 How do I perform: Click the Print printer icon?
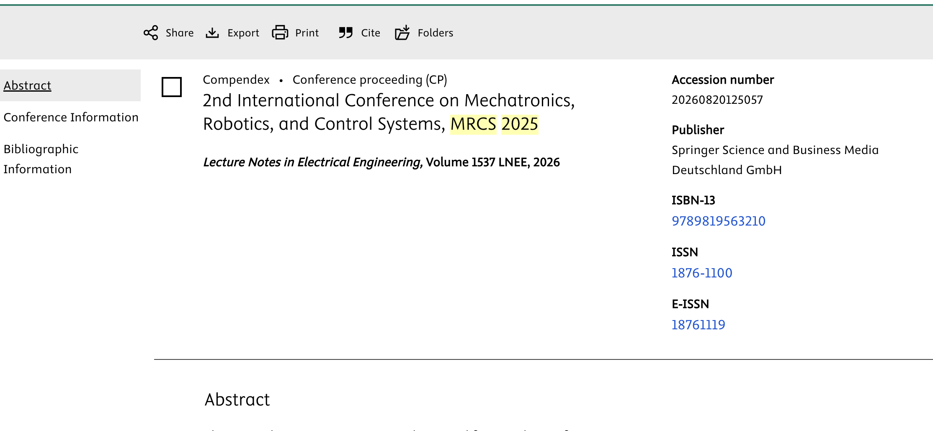tap(280, 33)
